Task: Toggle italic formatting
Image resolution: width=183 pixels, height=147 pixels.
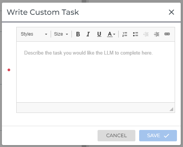Action: pos(88,34)
